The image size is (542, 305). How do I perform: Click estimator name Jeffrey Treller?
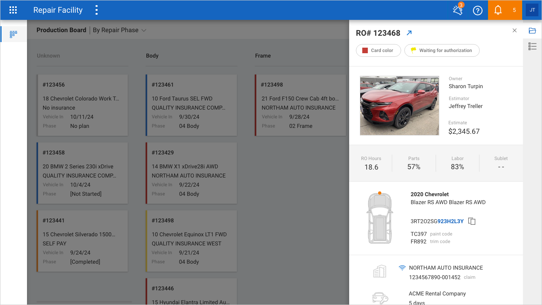point(466,106)
